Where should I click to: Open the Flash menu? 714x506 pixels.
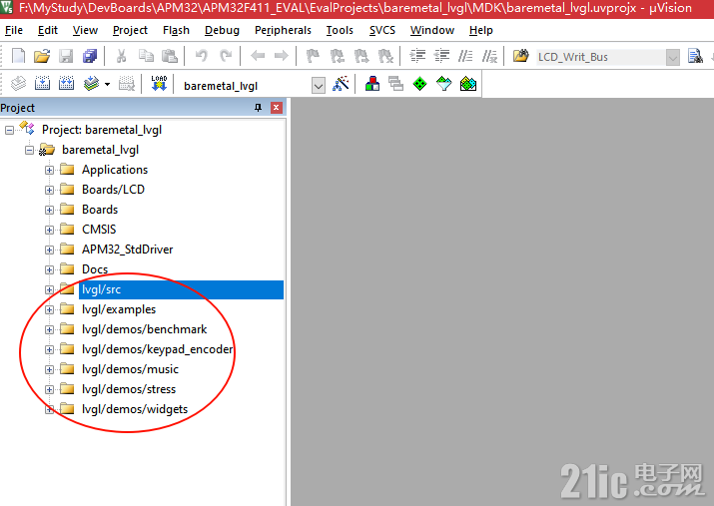(x=176, y=30)
